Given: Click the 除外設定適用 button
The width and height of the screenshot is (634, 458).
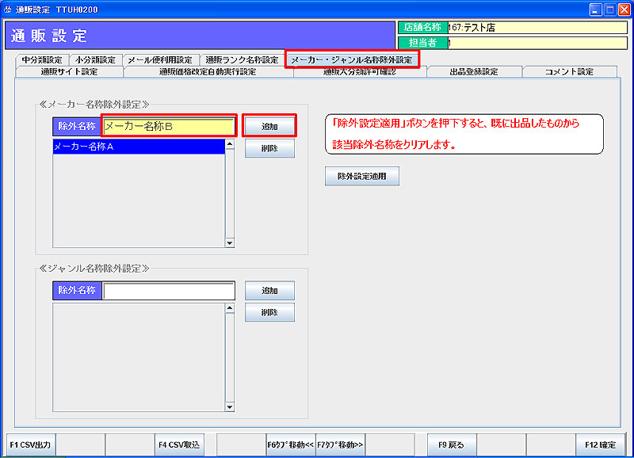Looking at the screenshot, I should 362,176.
